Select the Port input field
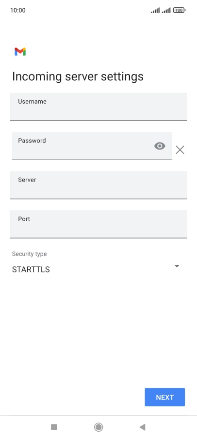The image size is (197, 439). pos(98,224)
